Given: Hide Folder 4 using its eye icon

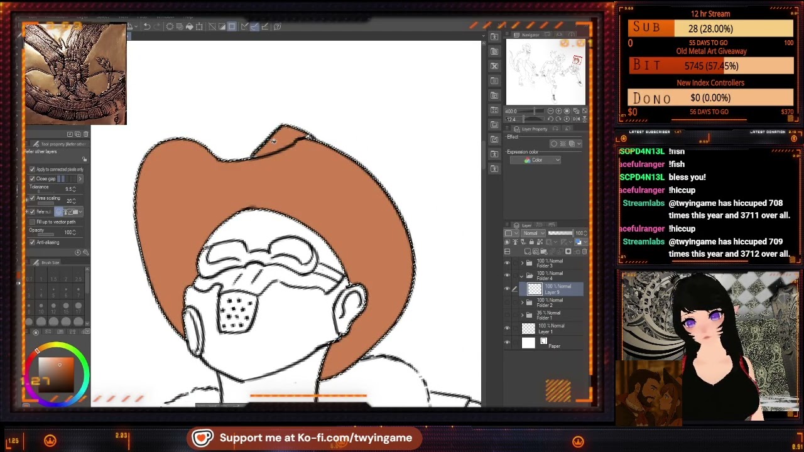Looking at the screenshot, I should [508, 276].
